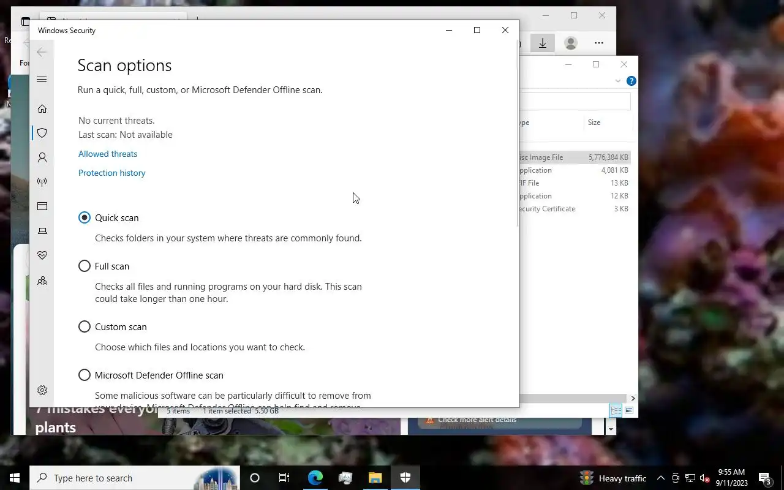
Task: Click the File Explorer horizontal scroll right arrow
Action: tap(633, 398)
